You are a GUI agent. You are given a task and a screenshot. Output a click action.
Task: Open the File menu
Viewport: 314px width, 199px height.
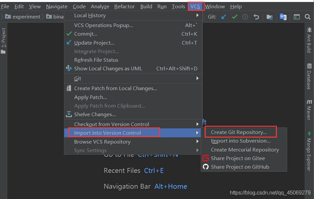5,7
